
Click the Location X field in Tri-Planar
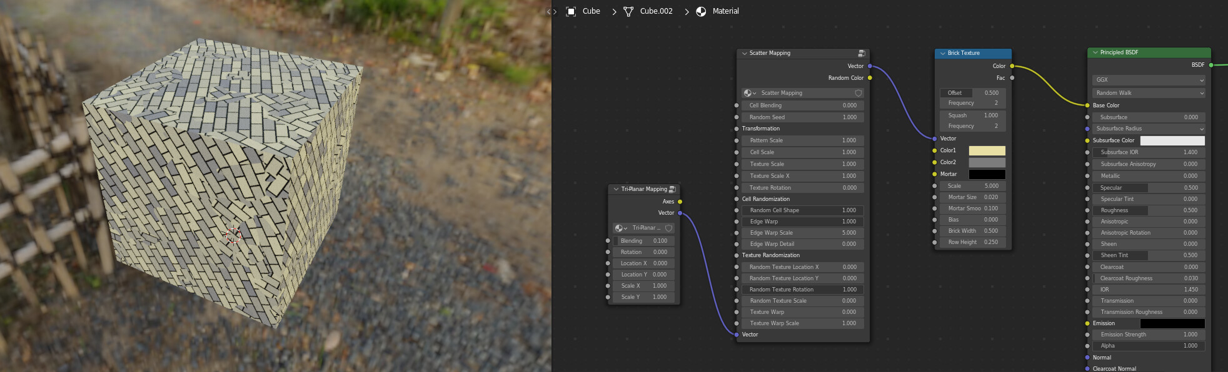643,263
